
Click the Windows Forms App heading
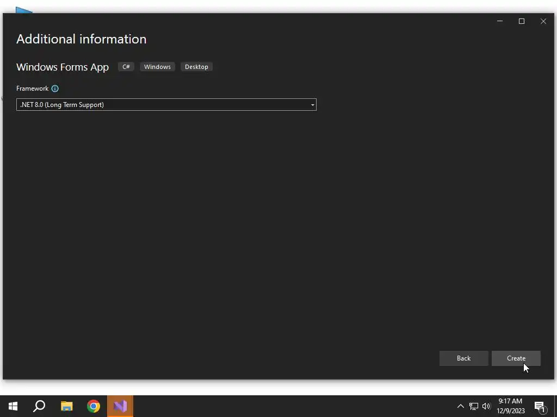(x=63, y=67)
